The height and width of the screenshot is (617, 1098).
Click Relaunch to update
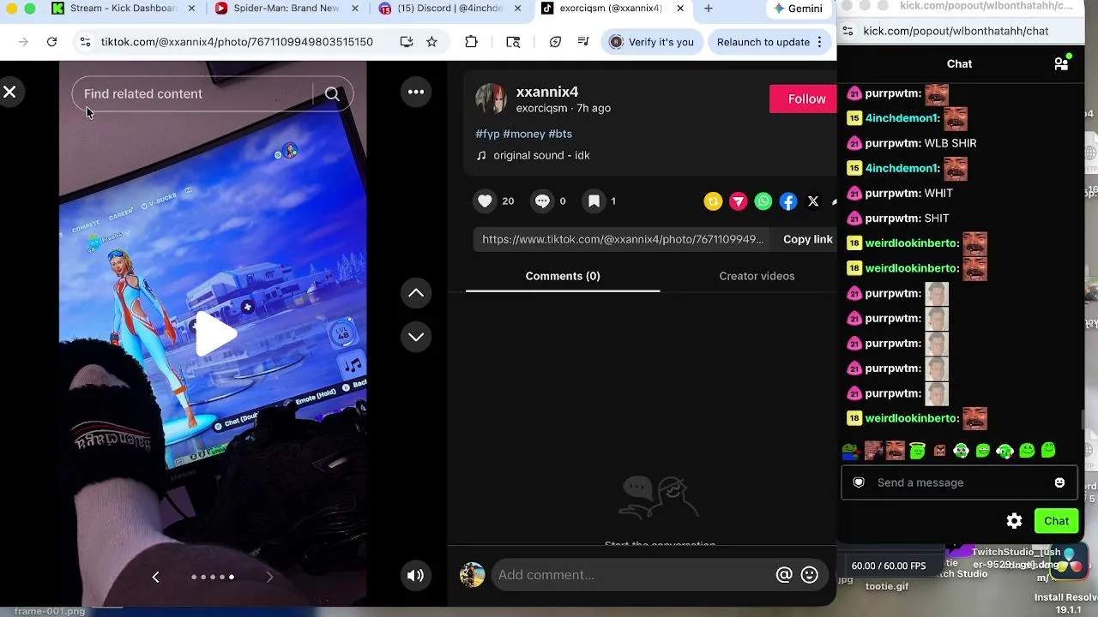[x=763, y=42]
